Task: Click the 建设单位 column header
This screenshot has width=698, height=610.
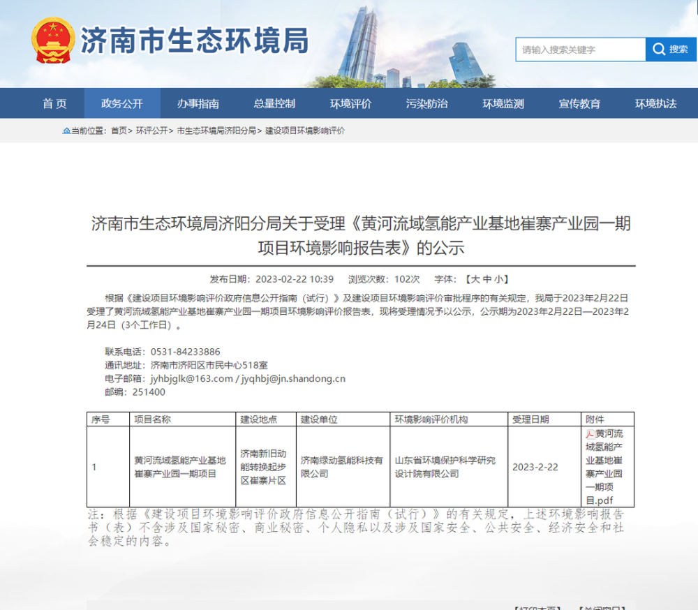Action: pos(319,419)
